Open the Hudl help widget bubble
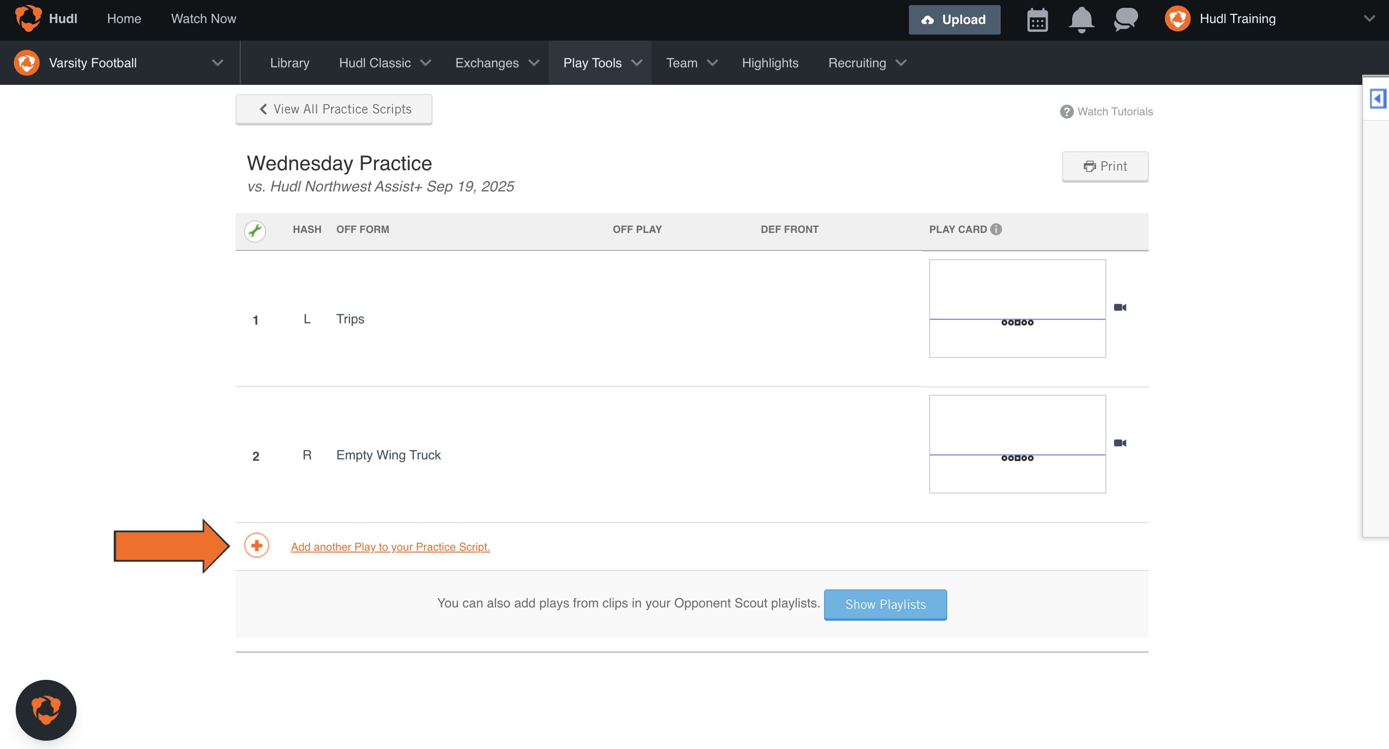 (46, 710)
